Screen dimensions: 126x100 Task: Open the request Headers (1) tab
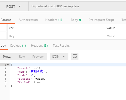pos(54,20)
